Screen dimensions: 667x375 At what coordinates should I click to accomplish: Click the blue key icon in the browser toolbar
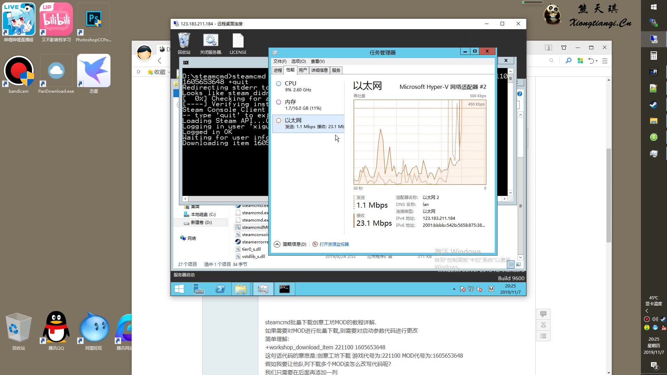[568, 61]
